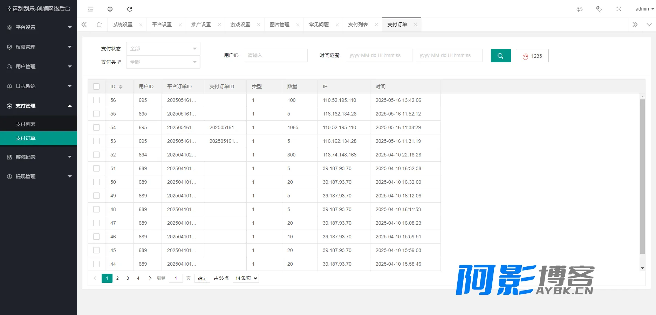
Task: Open the 支付类型 dropdown
Action: pos(163,62)
